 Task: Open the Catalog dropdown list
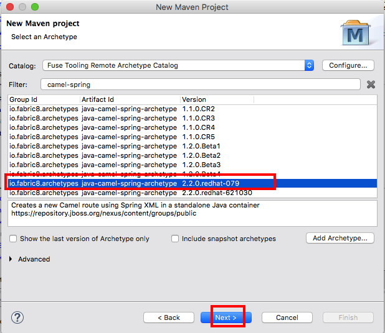click(x=178, y=65)
